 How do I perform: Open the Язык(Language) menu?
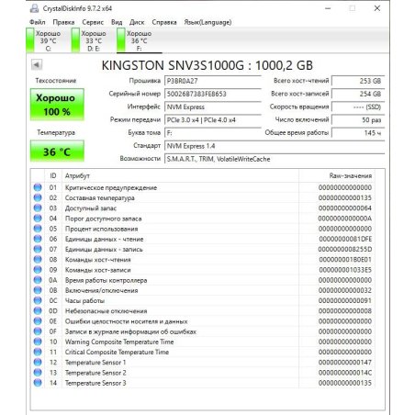tap(207, 22)
